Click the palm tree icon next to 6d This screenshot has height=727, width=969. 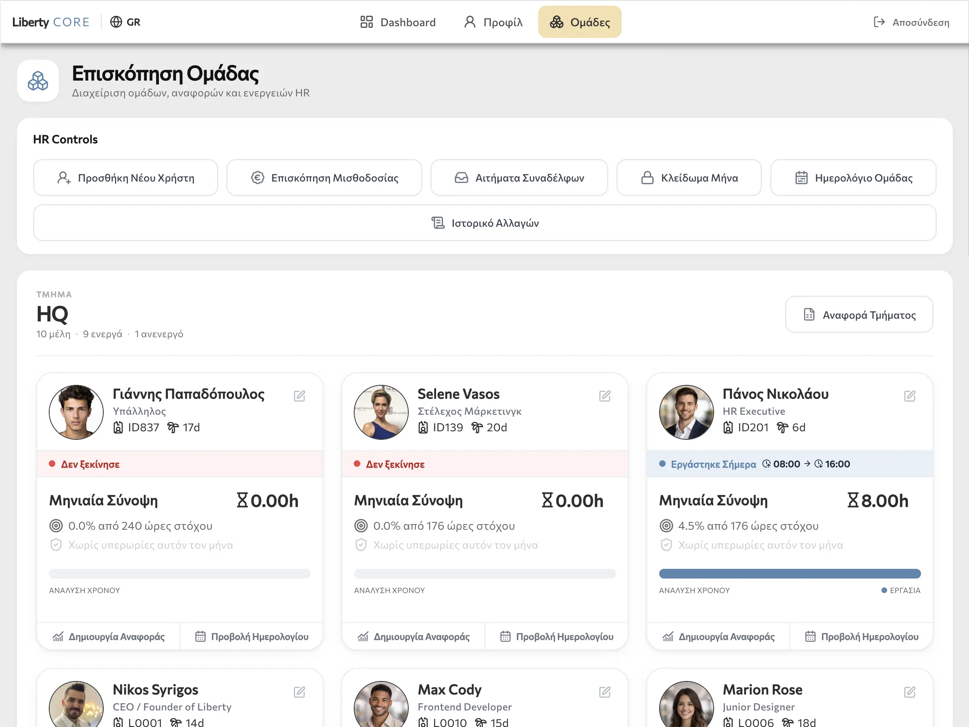click(782, 427)
